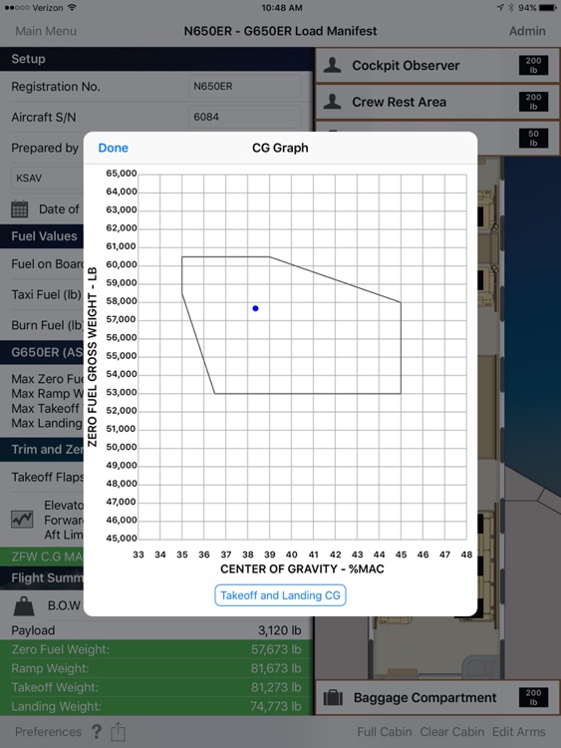Tap Cockpit Observer label
Image resolution: width=561 pixels, height=748 pixels.
pyautogui.click(x=407, y=66)
